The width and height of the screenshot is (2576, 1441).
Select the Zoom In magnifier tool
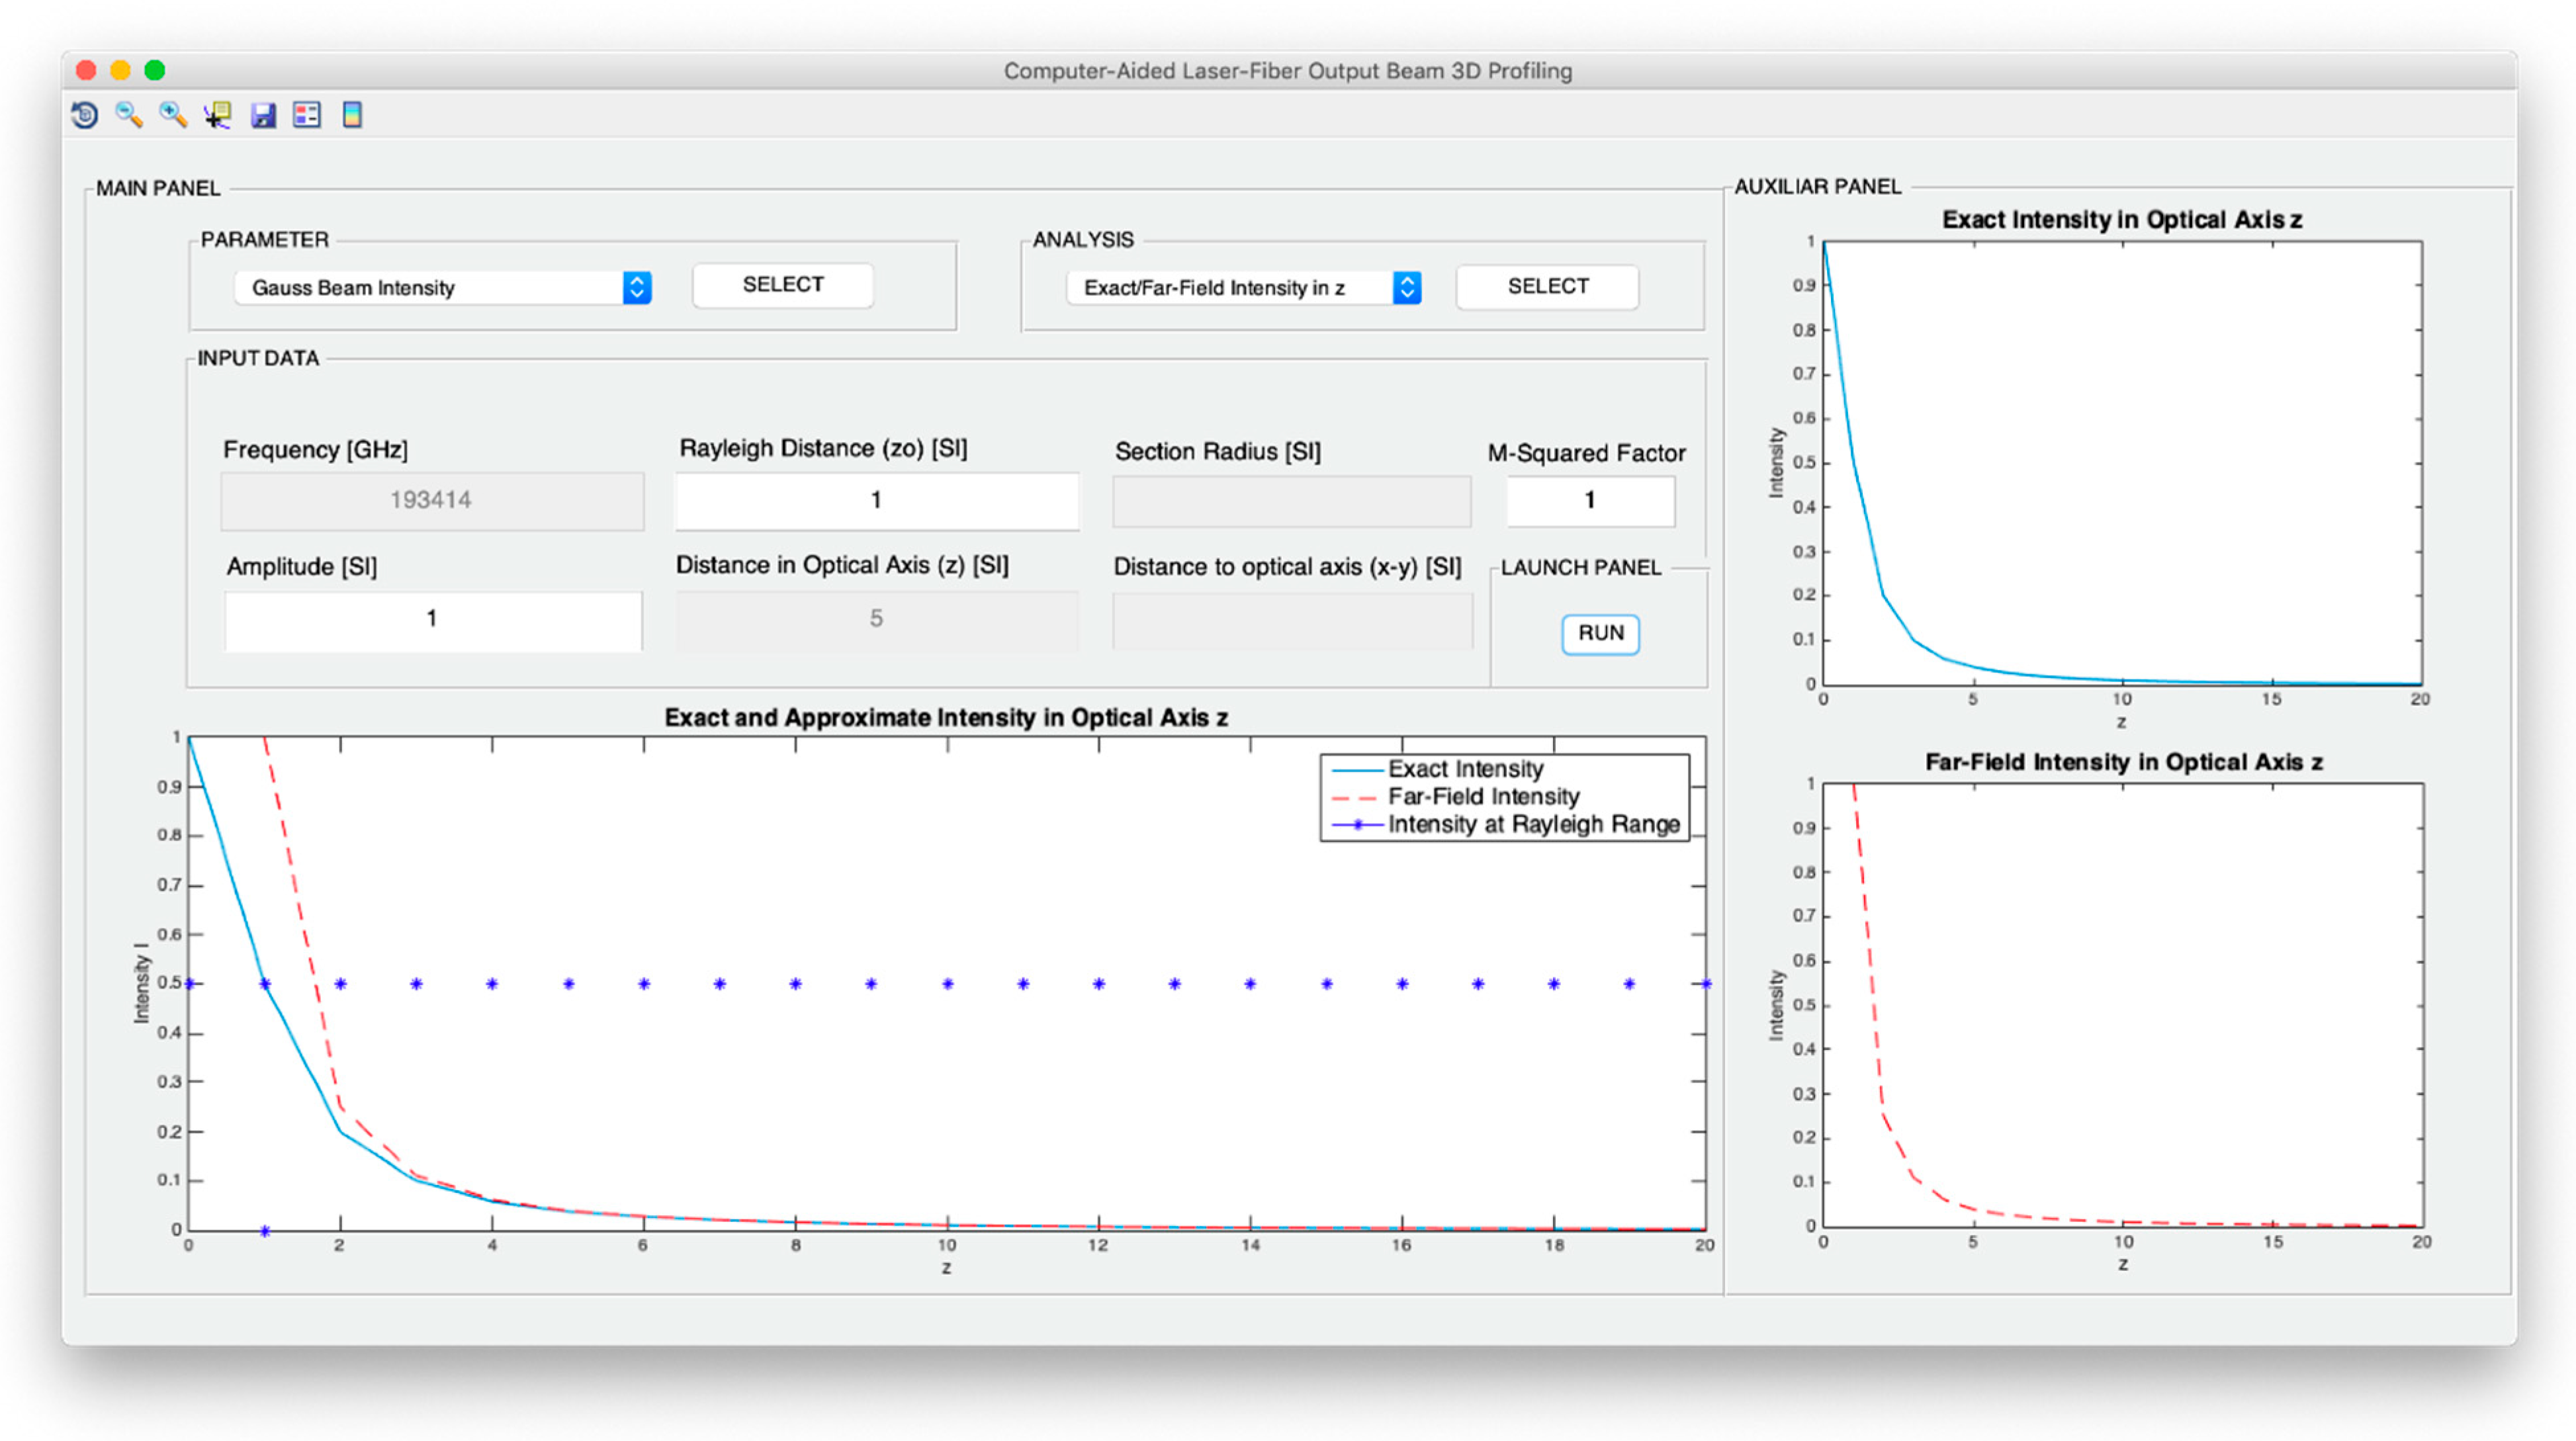pyautogui.click(x=173, y=115)
